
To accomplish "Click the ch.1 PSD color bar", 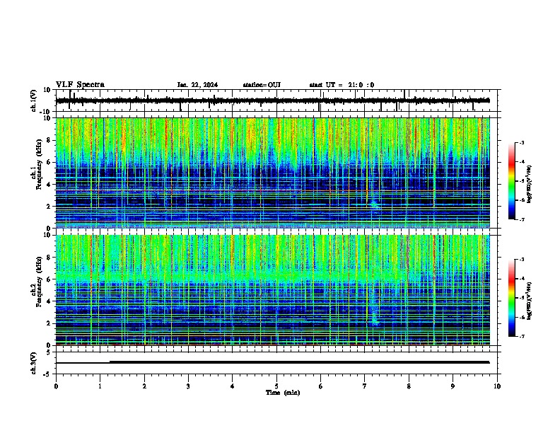I will (512, 181).
